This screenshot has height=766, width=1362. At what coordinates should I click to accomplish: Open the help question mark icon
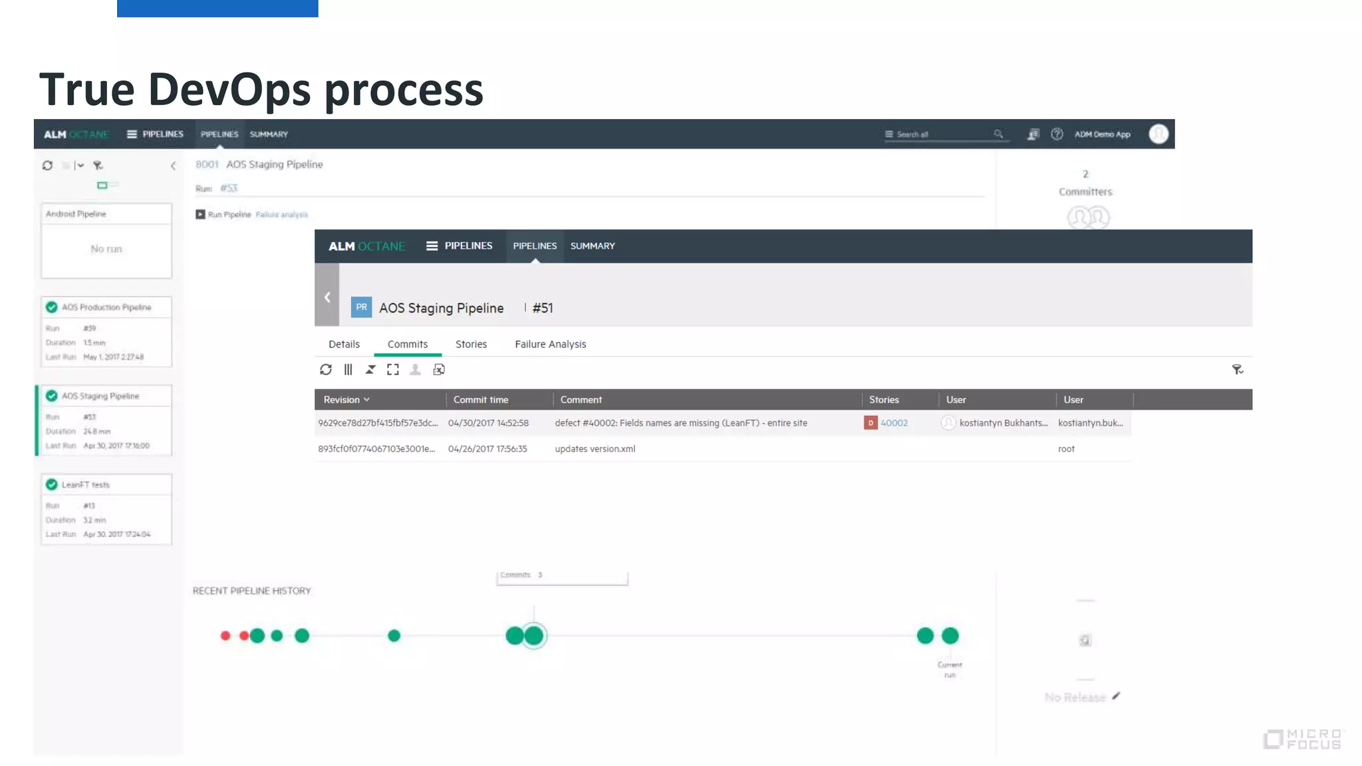point(1057,134)
